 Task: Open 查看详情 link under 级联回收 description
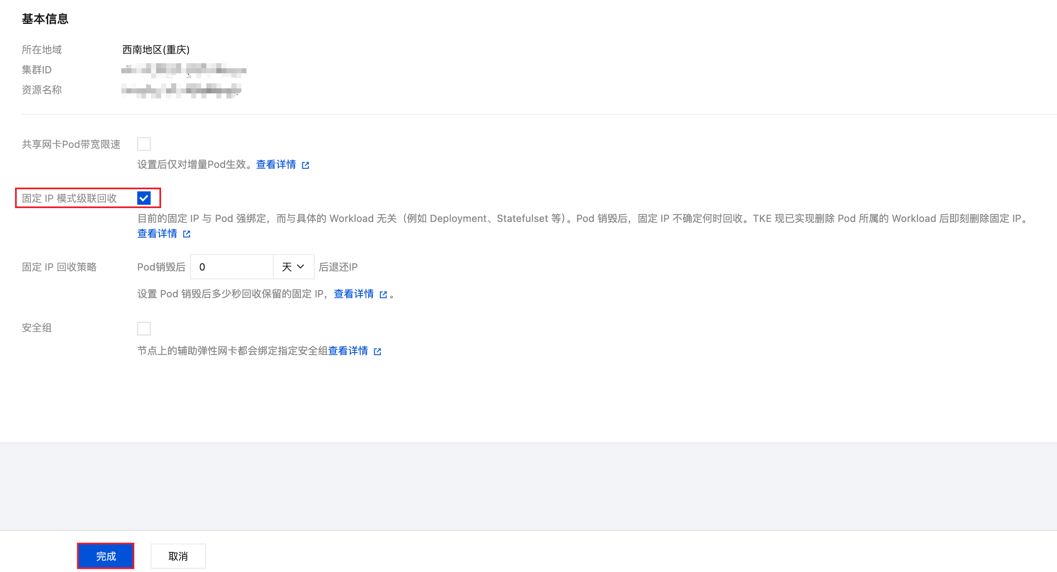tap(157, 234)
